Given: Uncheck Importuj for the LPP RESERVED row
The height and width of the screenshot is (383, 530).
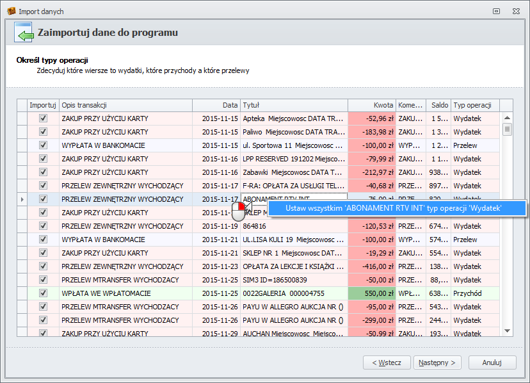Looking at the screenshot, I should click(x=44, y=159).
